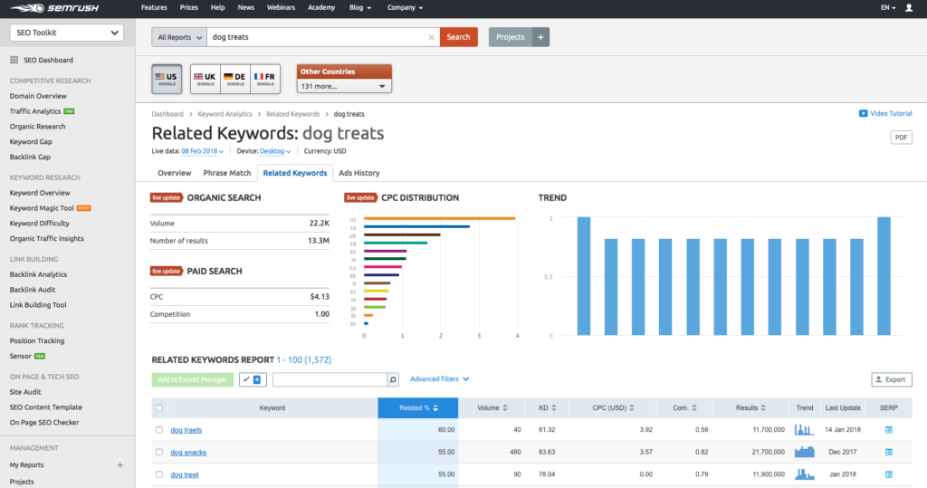Click Add to Export Manager
The width and height of the screenshot is (927, 488).
[x=193, y=379]
